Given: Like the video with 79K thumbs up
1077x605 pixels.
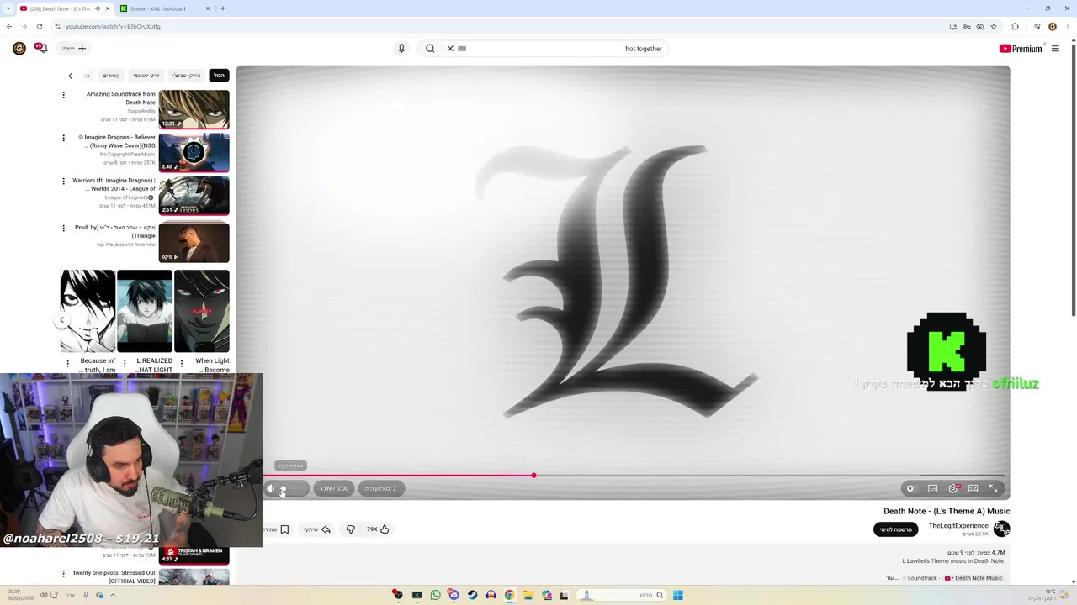Looking at the screenshot, I should [378, 529].
